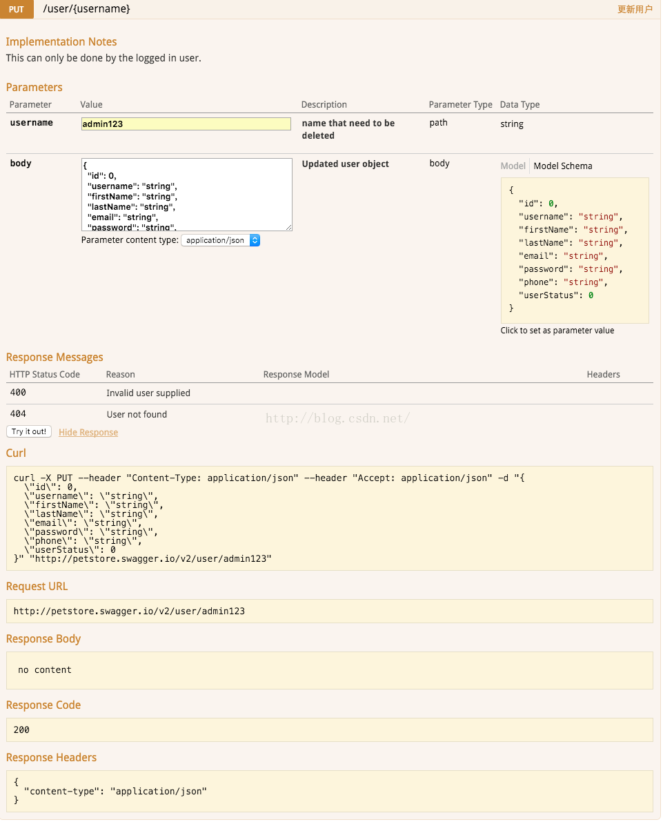
Task: Click the Response Body content box
Action: click(330, 670)
